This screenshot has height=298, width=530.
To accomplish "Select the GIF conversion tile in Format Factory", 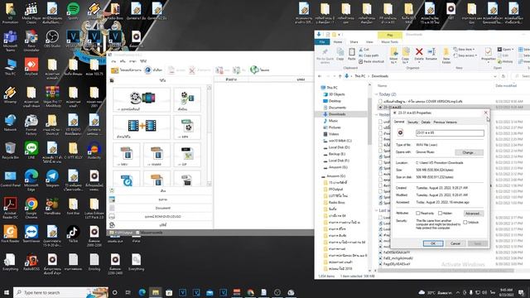I will (187, 155).
